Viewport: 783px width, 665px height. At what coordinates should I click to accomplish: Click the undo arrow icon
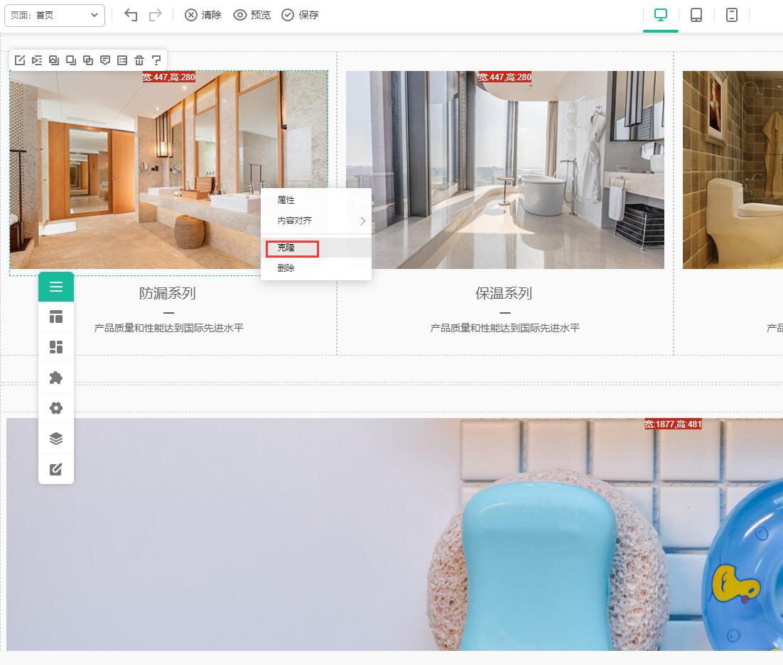131,15
